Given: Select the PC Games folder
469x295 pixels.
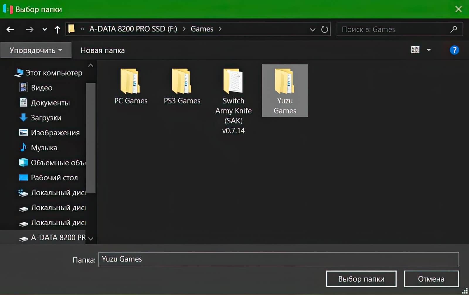Looking at the screenshot, I should coord(131,87).
